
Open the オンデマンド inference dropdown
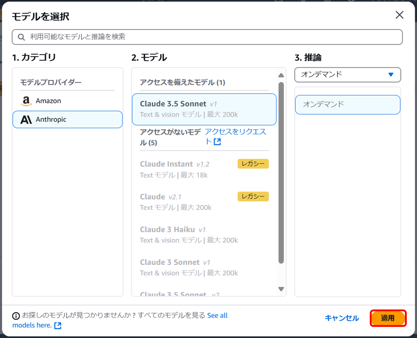coord(348,75)
